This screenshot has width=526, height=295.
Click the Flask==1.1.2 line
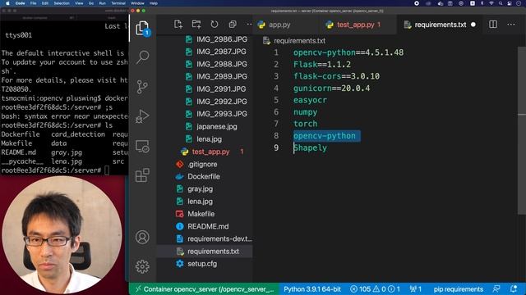pyautogui.click(x=322, y=64)
